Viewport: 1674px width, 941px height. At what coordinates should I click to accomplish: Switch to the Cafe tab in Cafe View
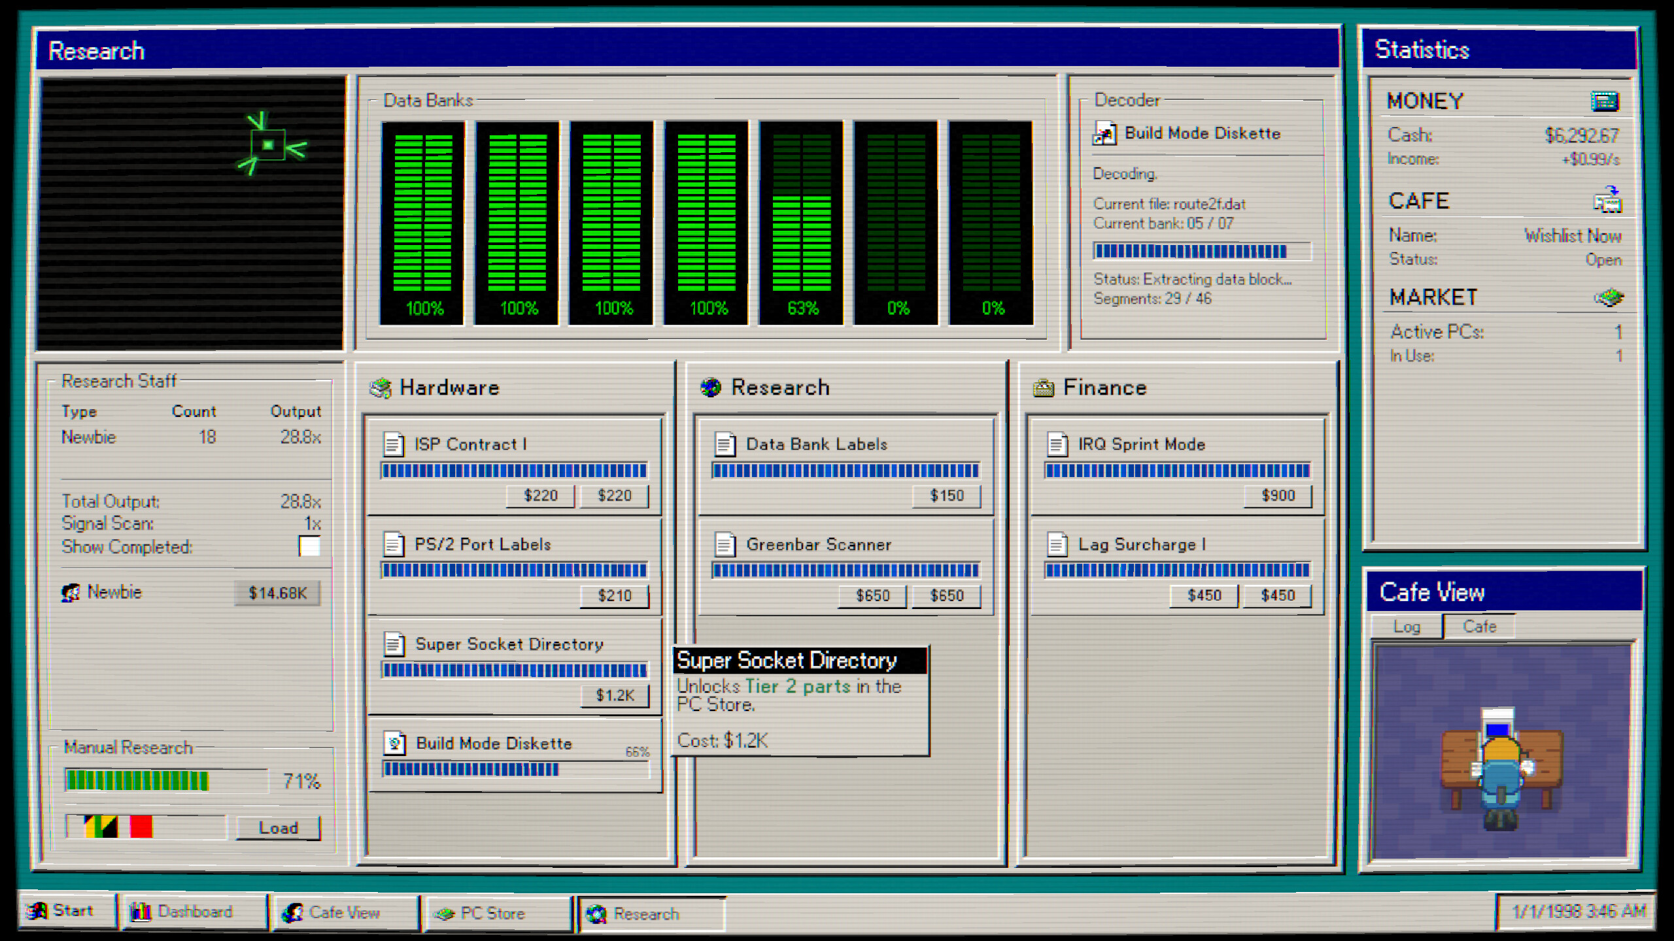coord(1479,626)
